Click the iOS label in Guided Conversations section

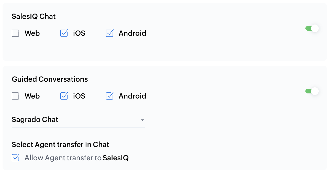point(79,96)
